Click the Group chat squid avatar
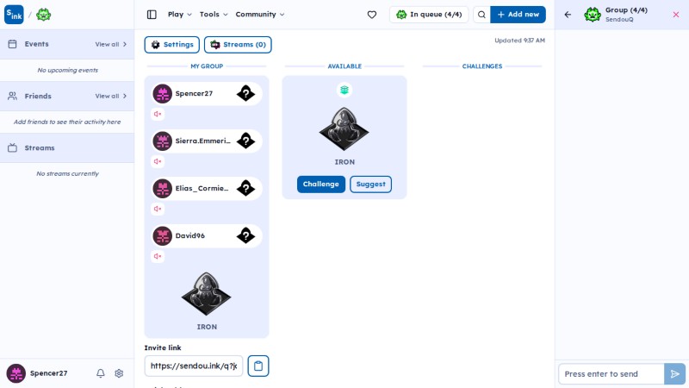The height and width of the screenshot is (388, 689). pyautogui.click(x=593, y=15)
